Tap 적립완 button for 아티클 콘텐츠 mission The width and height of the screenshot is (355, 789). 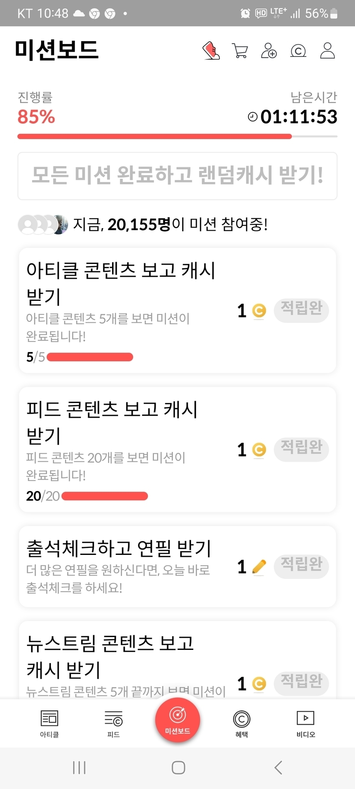click(301, 310)
